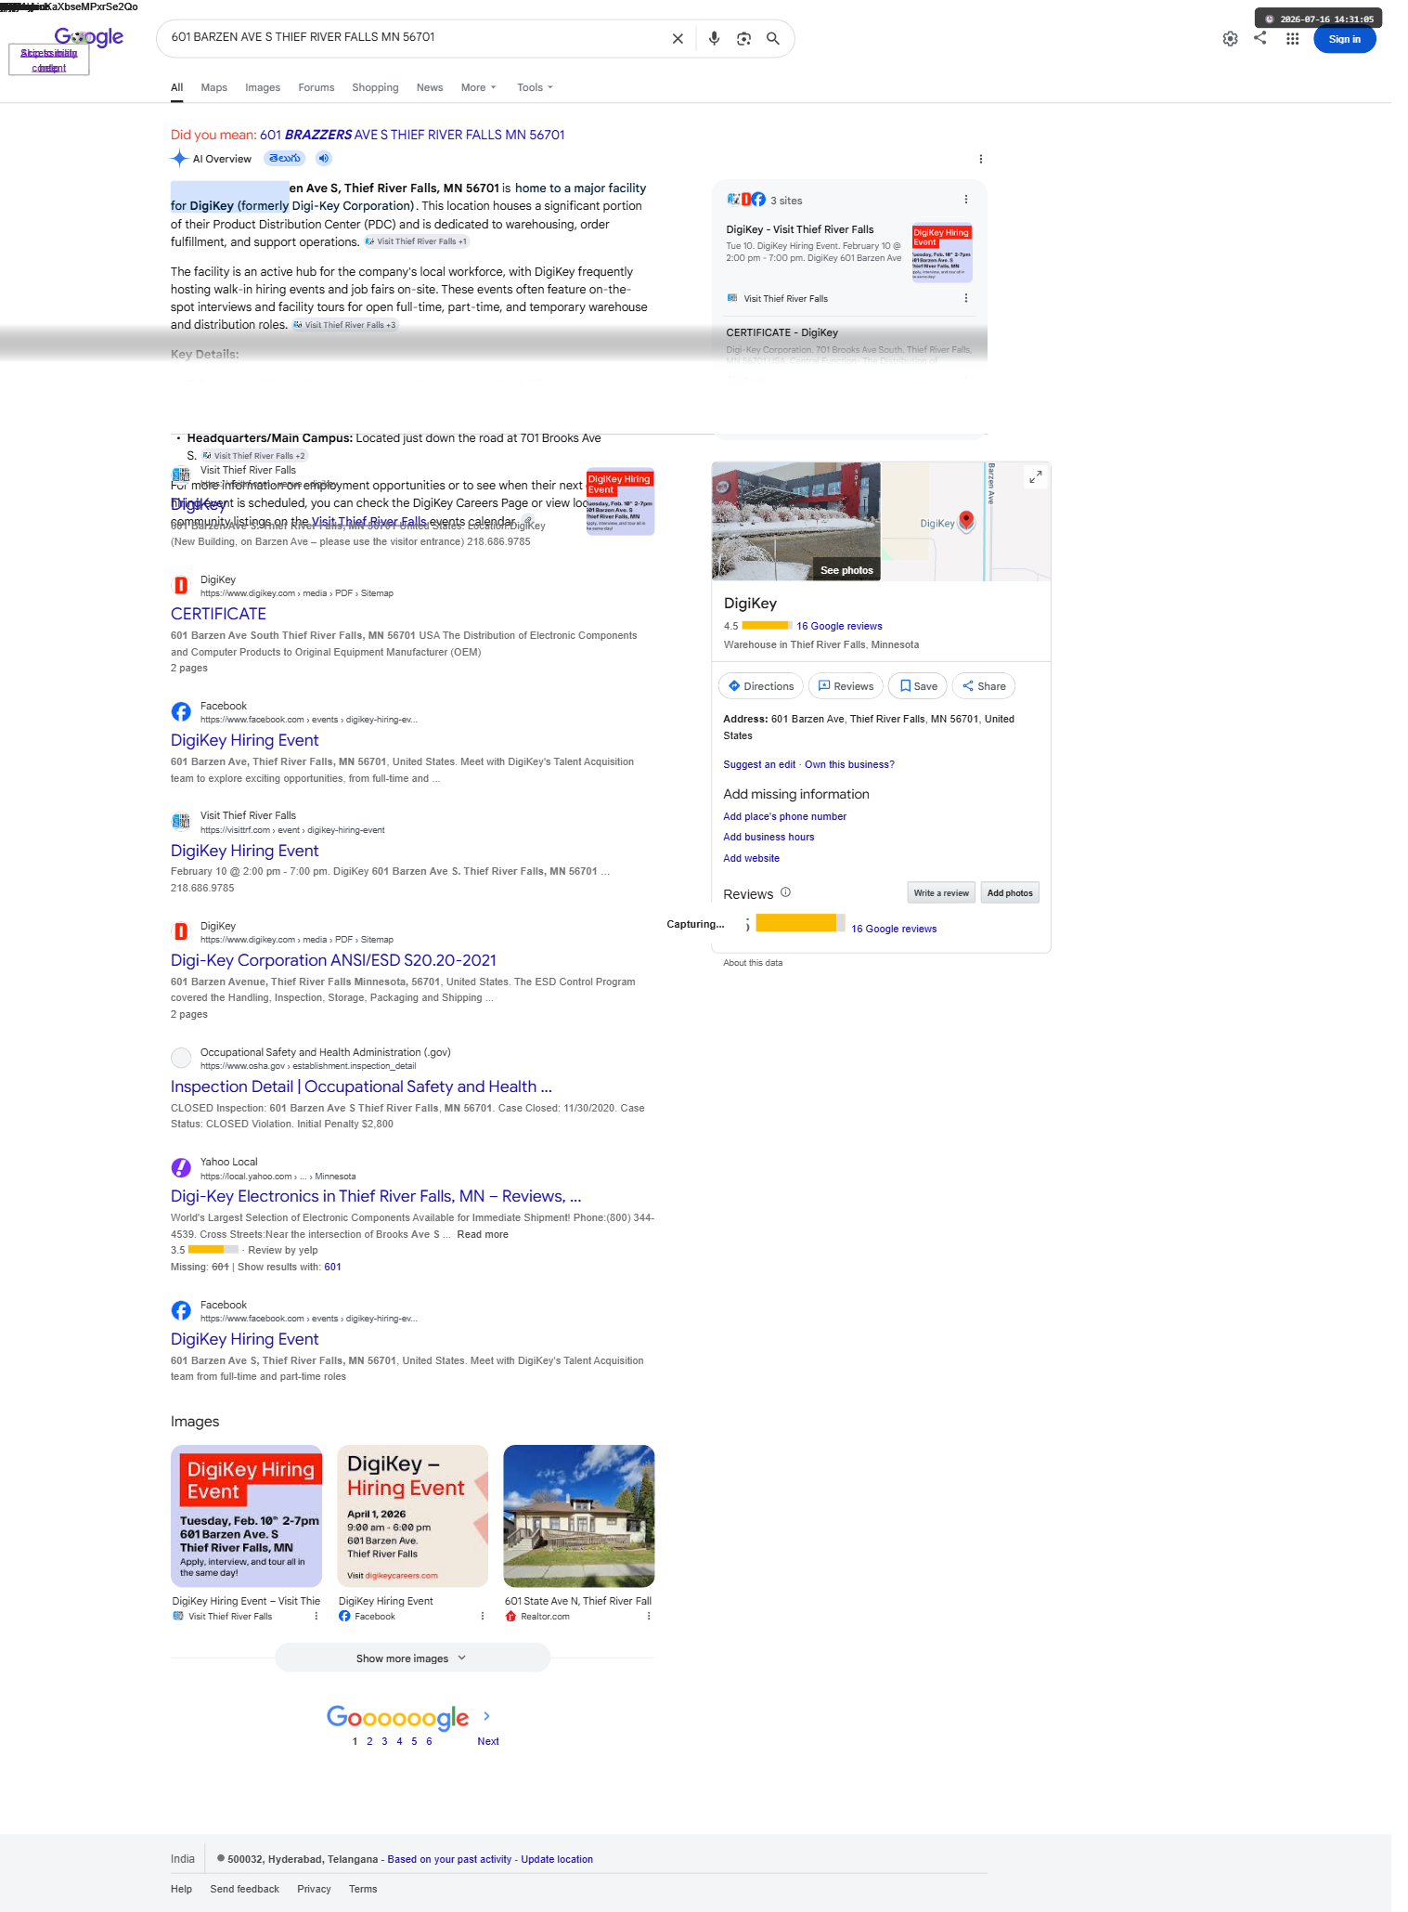Open the 'Tuesday, Feb. 10' hiring event image
Image resolution: width=1408 pixels, height=1912 pixels.
246,1515
